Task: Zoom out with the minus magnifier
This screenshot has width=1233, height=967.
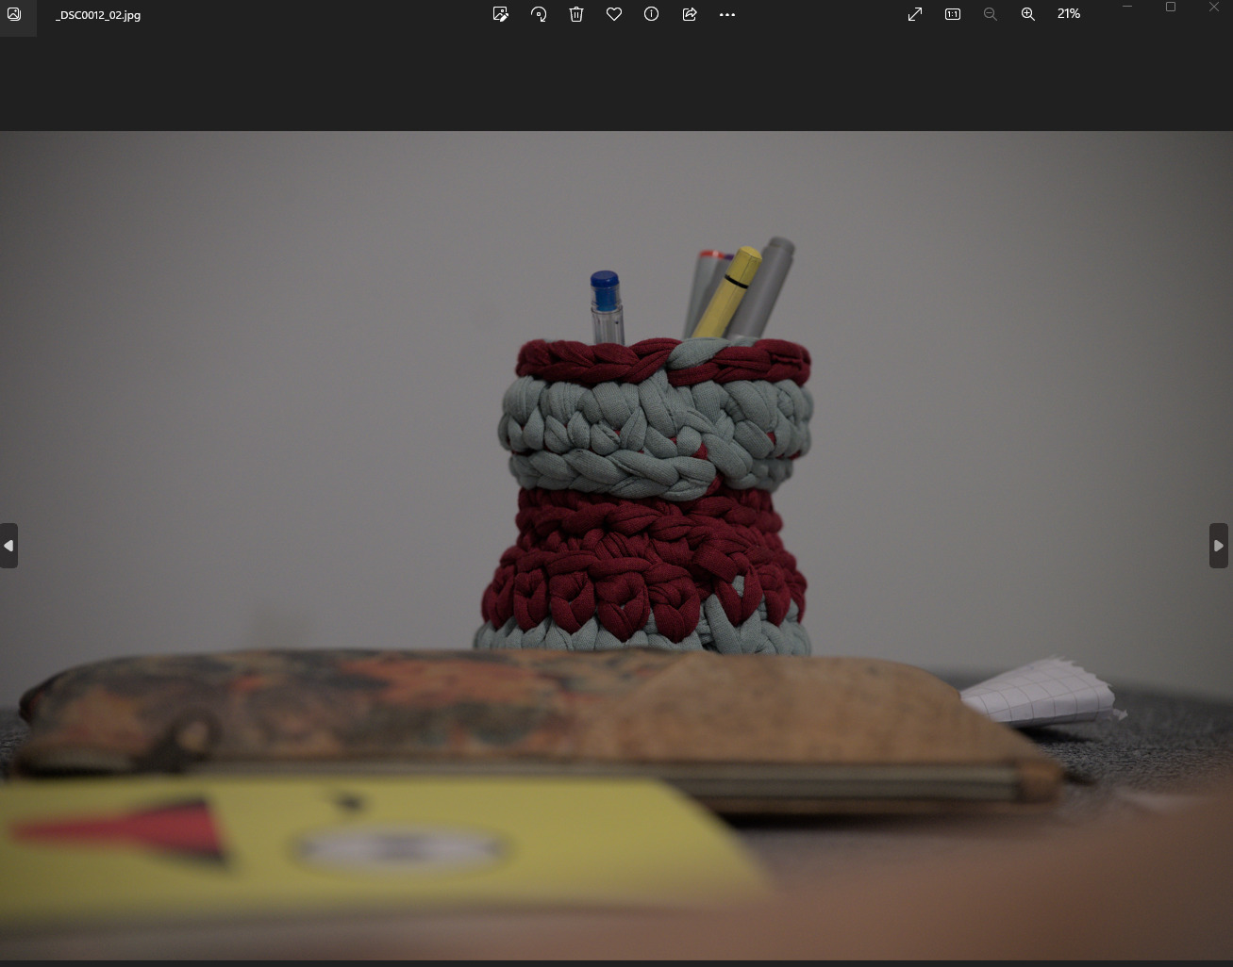Action: pyautogui.click(x=990, y=14)
